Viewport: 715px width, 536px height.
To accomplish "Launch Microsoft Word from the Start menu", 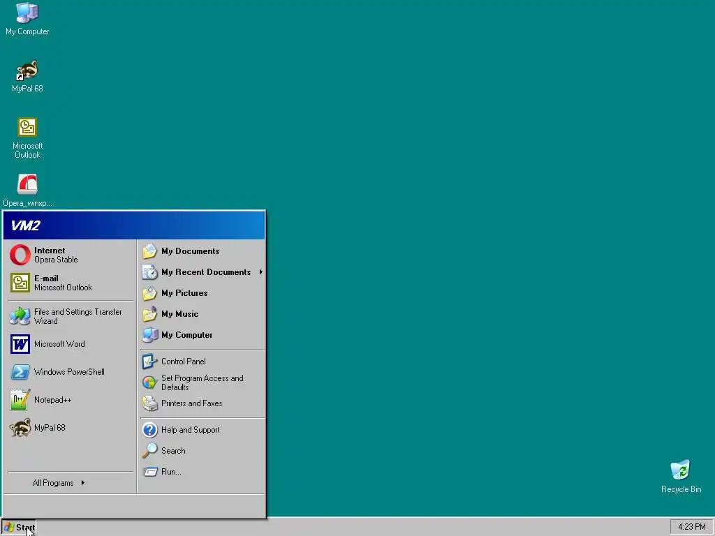I will tap(71, 344).
